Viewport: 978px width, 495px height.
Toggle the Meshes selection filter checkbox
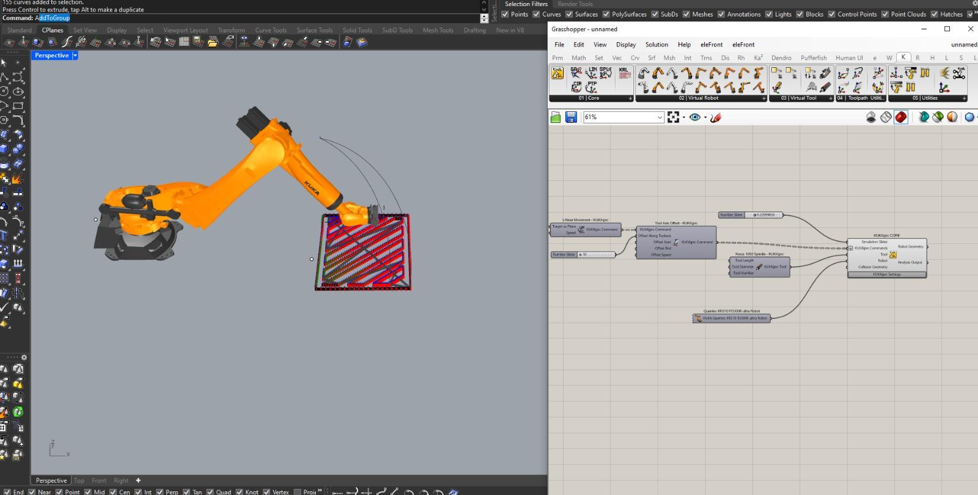coord(686,14)
